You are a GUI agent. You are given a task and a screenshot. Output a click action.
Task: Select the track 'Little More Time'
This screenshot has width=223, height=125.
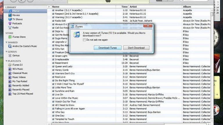pos(63,88)
